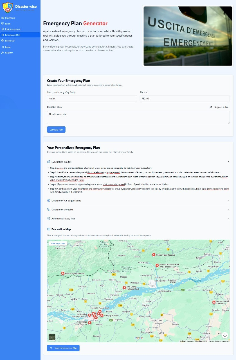Click the Manas National Park map pin
Viewport: 236px width, 360px height.
click(62, 273)
